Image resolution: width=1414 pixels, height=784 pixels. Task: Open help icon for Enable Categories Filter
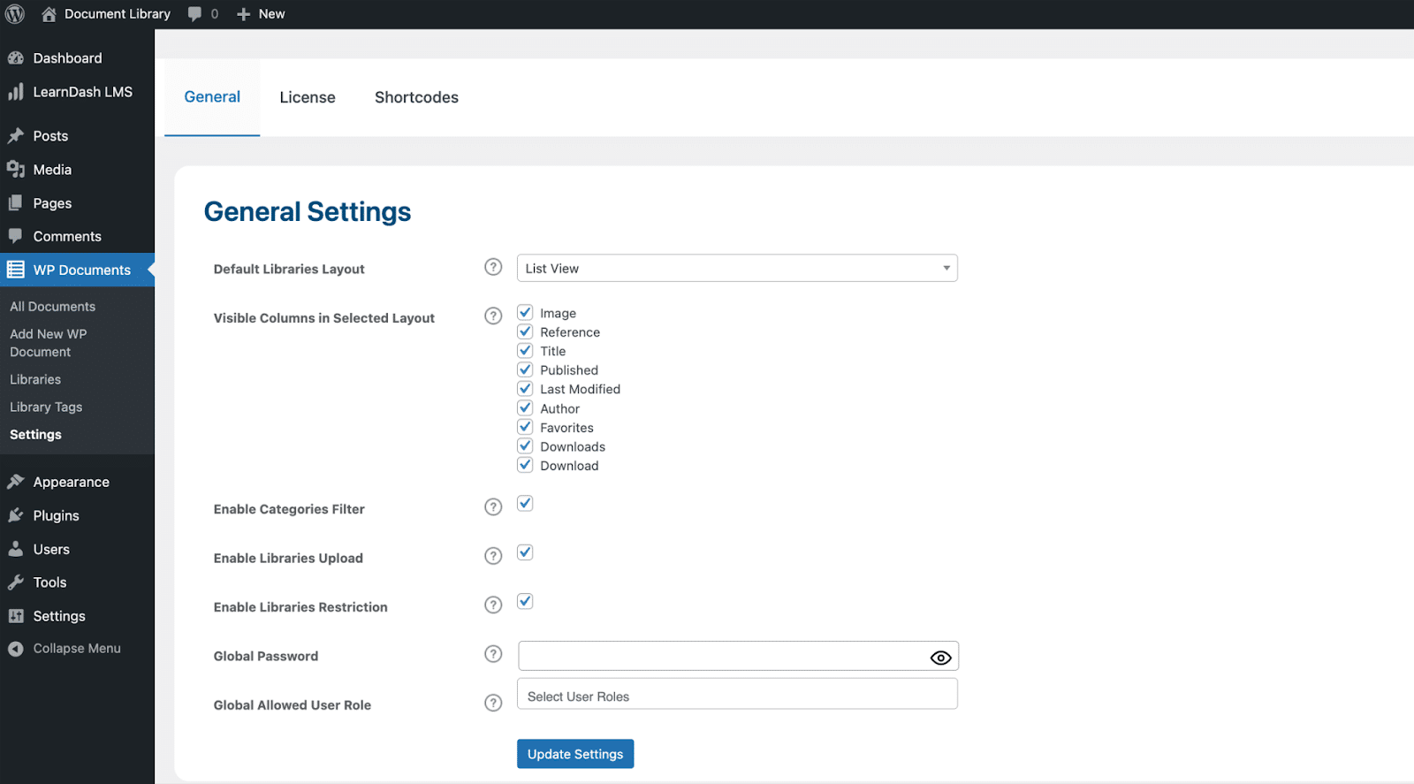(493, 506)
